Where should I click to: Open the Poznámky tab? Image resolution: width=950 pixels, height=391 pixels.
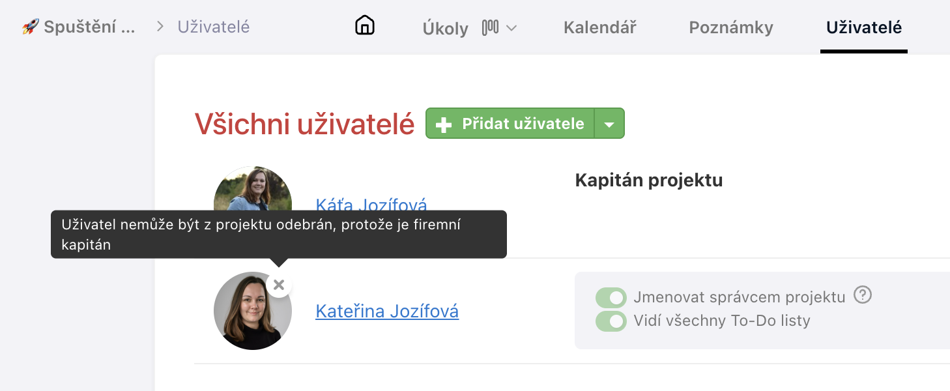(x=730, y=27)
